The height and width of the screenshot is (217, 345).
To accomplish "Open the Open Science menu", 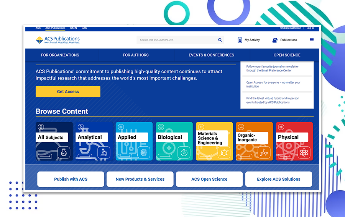I will [x=287, y=55].
